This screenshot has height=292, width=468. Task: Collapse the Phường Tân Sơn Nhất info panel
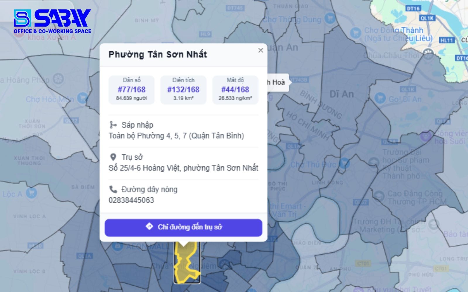(x=260, y=50)
